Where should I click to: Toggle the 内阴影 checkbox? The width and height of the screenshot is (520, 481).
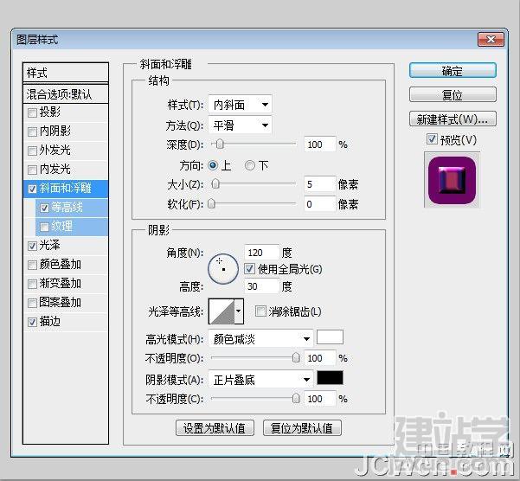pos(32,132)
